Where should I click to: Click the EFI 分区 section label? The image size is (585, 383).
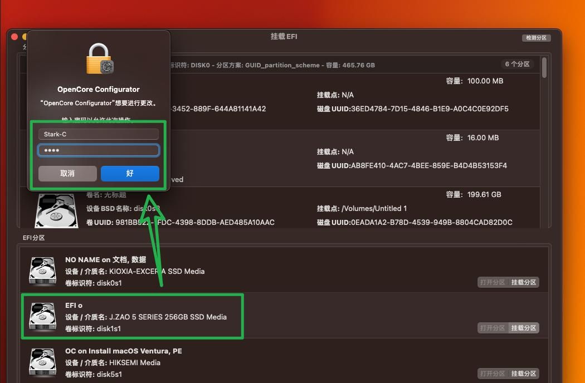click(33, 238)
